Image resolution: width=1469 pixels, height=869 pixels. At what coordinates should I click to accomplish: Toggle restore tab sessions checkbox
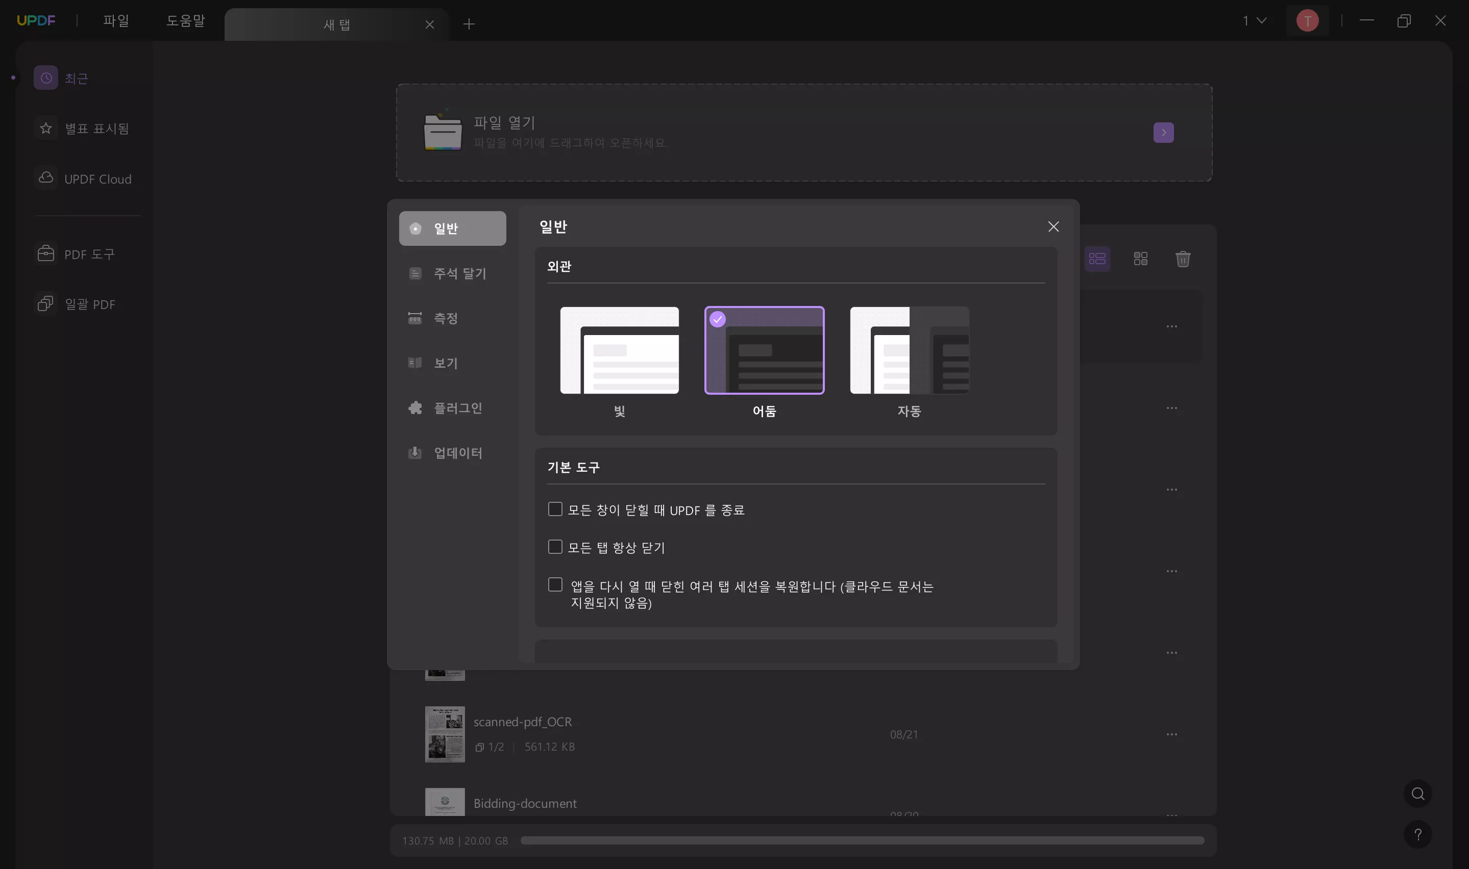pos(554,584)
